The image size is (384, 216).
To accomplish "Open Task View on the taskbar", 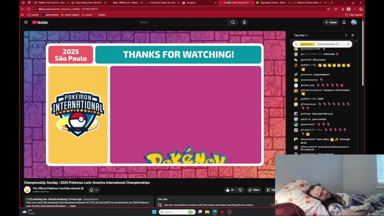I will click(200, 212).
